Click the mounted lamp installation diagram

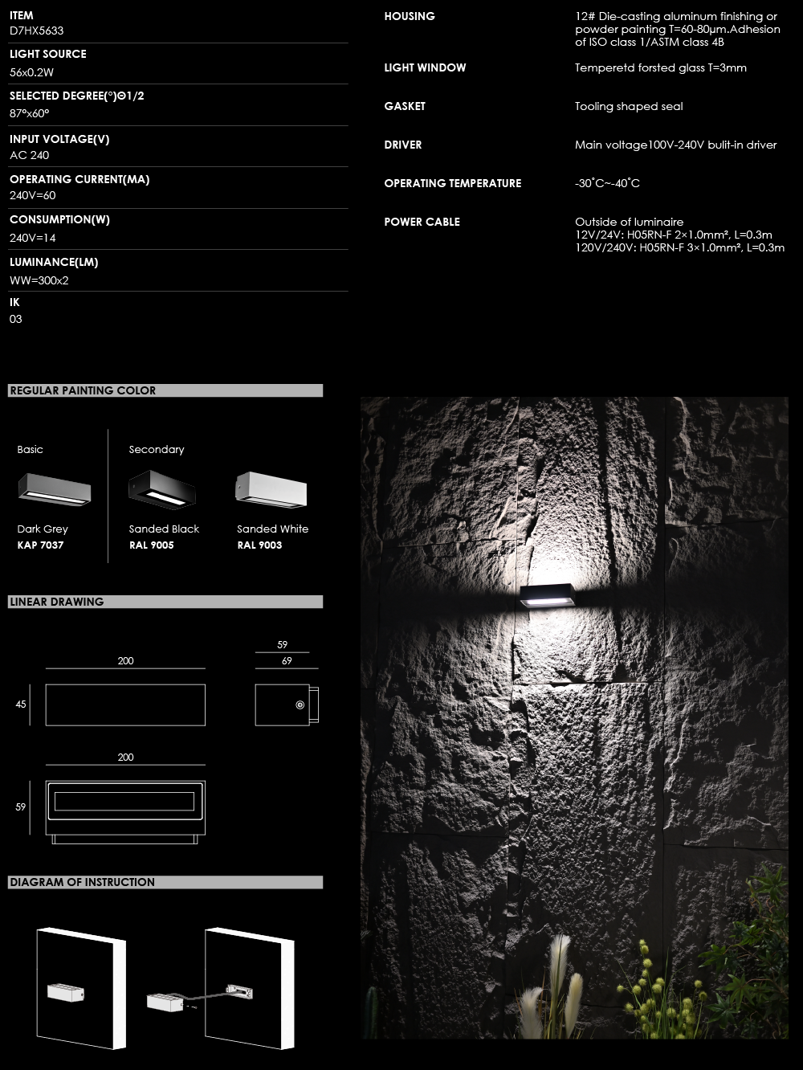[x=80, y=990]
